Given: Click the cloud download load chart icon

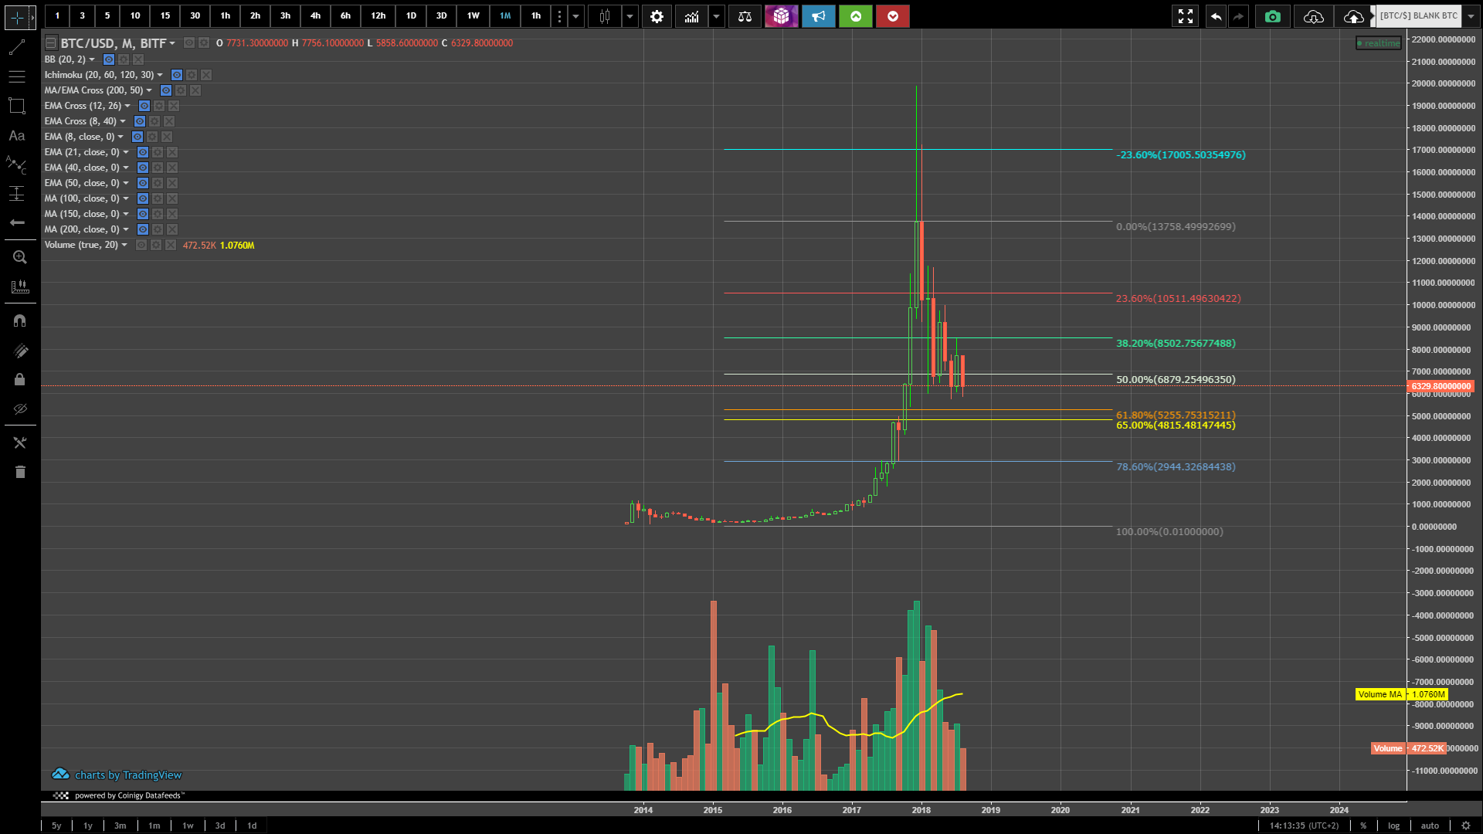Looking at the screenshot, I should tap(1313, 16).
